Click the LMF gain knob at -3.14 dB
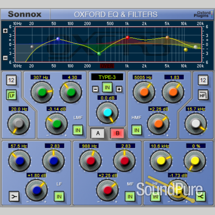The height and width of the screenshot is (215, 215). coord(57,124)
